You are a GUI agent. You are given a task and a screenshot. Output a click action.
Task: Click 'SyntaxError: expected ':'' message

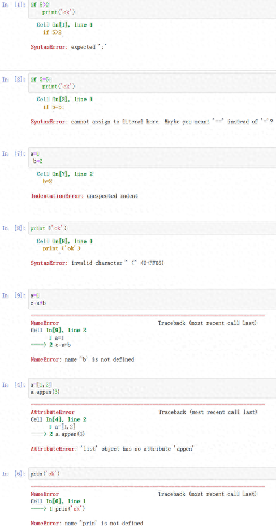tap(68, 47)
